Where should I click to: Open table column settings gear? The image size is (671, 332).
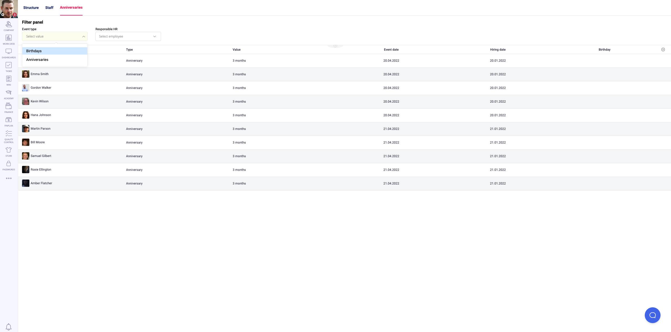663,50
